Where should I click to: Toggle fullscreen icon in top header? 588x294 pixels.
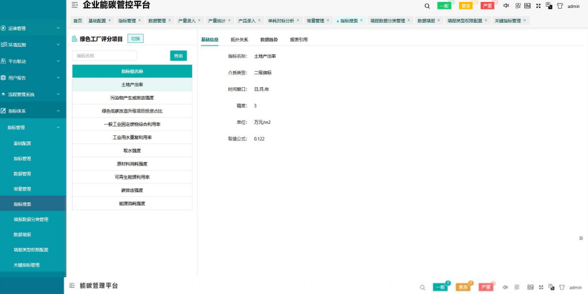538,5
